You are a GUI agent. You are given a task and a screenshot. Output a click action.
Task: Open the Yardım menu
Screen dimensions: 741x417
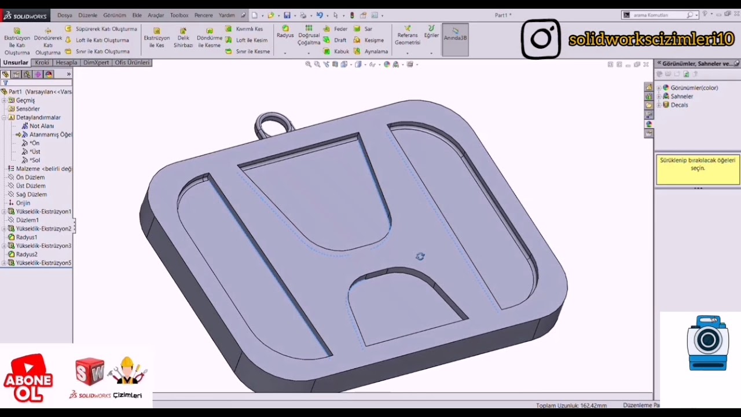click(x=226, y=15)
